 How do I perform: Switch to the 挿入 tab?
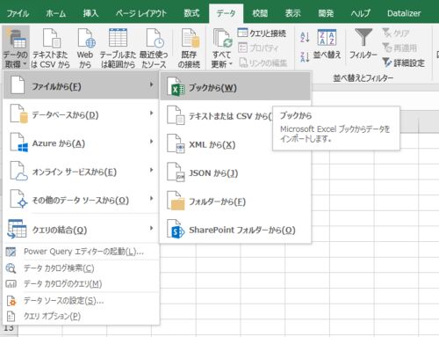(x=90, y=13)
